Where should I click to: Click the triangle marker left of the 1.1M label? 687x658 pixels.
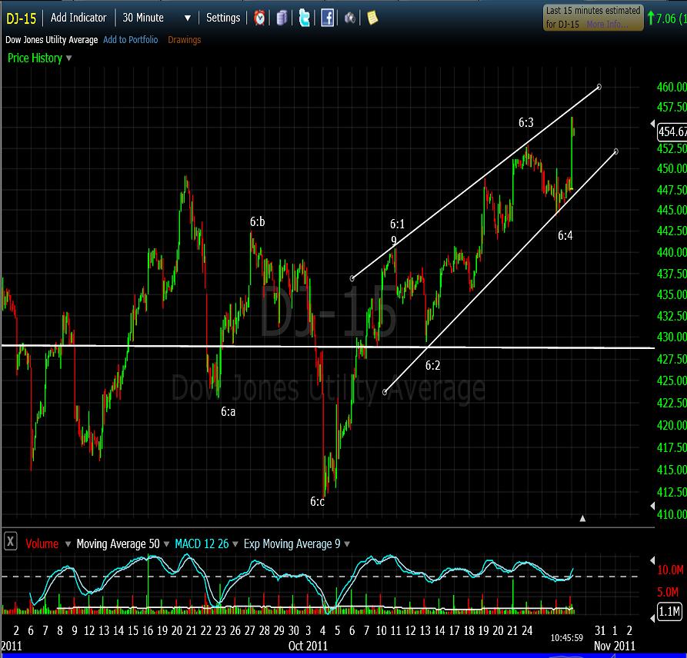pos(652,618)
